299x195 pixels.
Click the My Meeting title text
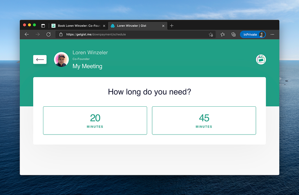(87, 66)
